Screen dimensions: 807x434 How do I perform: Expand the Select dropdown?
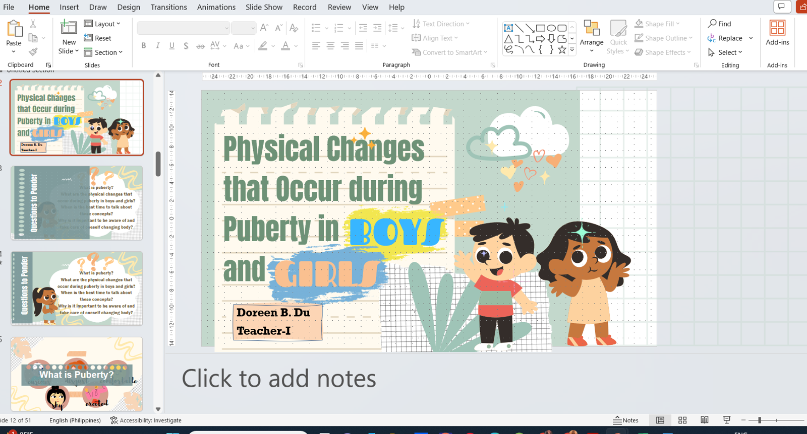click(725, 52)
